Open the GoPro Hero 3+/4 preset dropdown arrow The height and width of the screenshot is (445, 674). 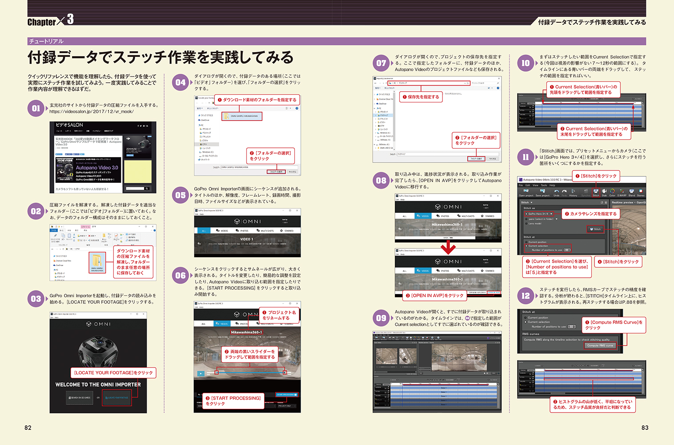click(552, 214)
